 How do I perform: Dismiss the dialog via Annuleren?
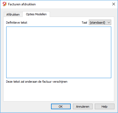coord(83,107)
